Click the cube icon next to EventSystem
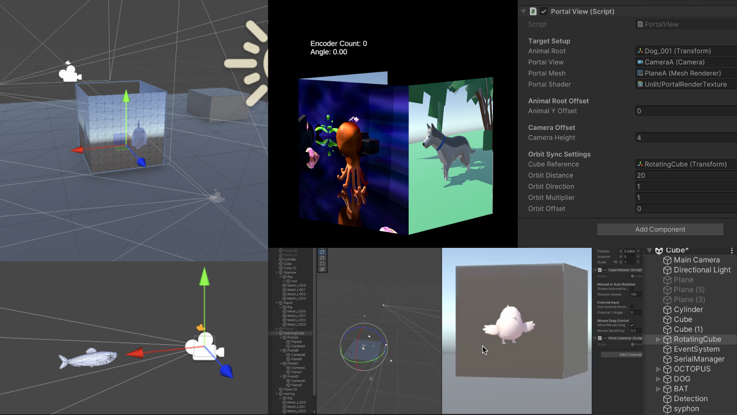Viewport: 737px width, 415px height. click(x=668, y=349)
